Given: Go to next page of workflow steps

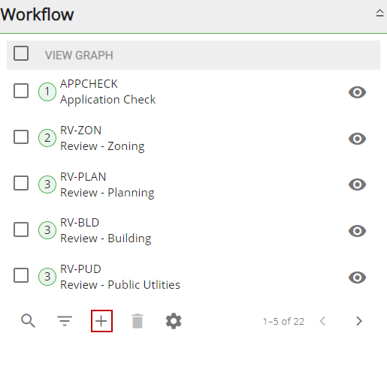Looking at the screenshot, I should tap(359, 321).
